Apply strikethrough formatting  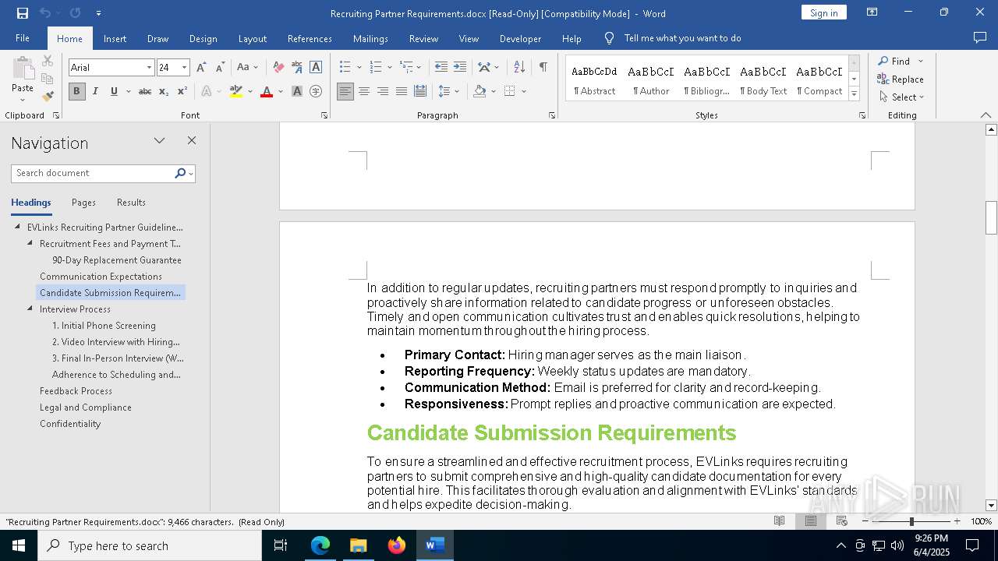tap(144, 91)
